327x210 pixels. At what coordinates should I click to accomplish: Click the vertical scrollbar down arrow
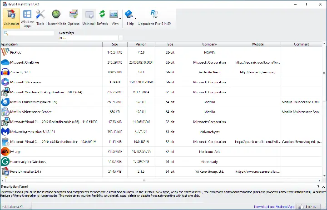pos(324,176)
